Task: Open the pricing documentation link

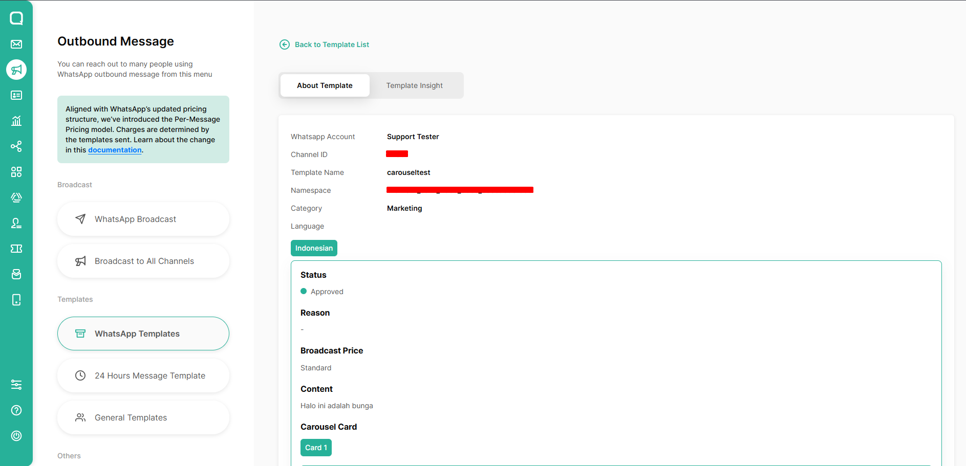Action: (115, 150)
